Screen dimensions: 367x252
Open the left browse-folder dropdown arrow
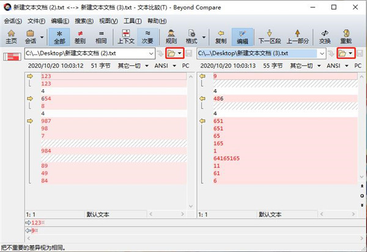point(179,54)
